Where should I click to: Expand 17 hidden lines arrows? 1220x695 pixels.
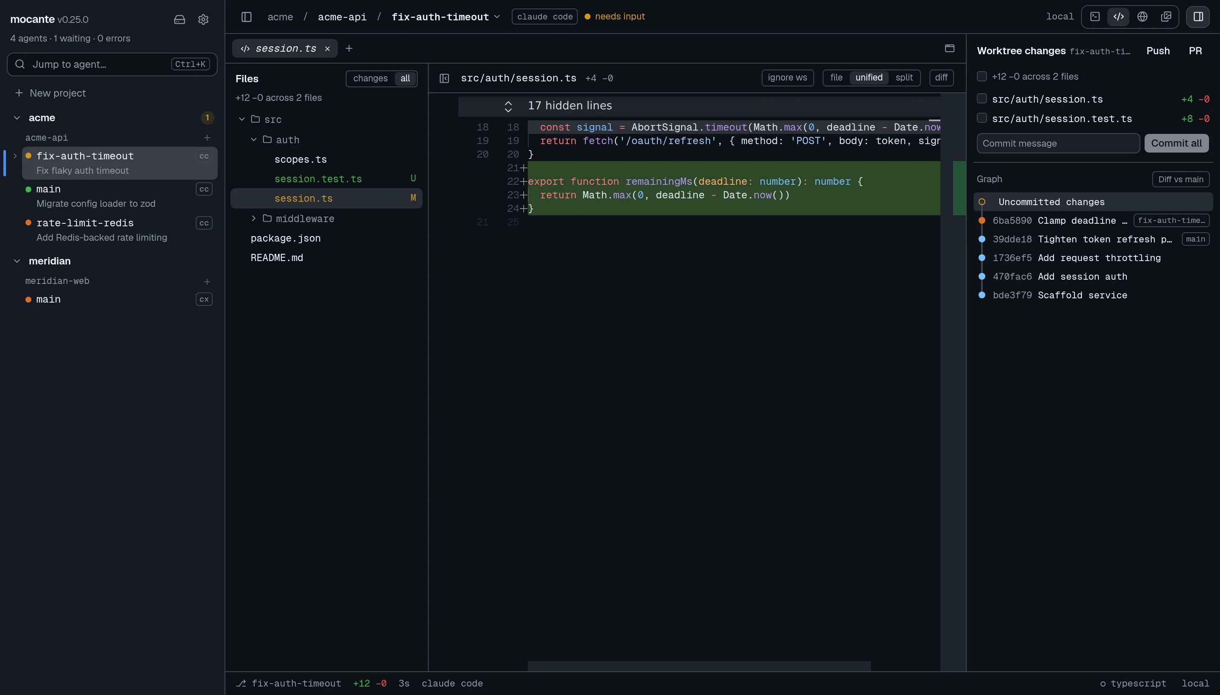(508, 106)
